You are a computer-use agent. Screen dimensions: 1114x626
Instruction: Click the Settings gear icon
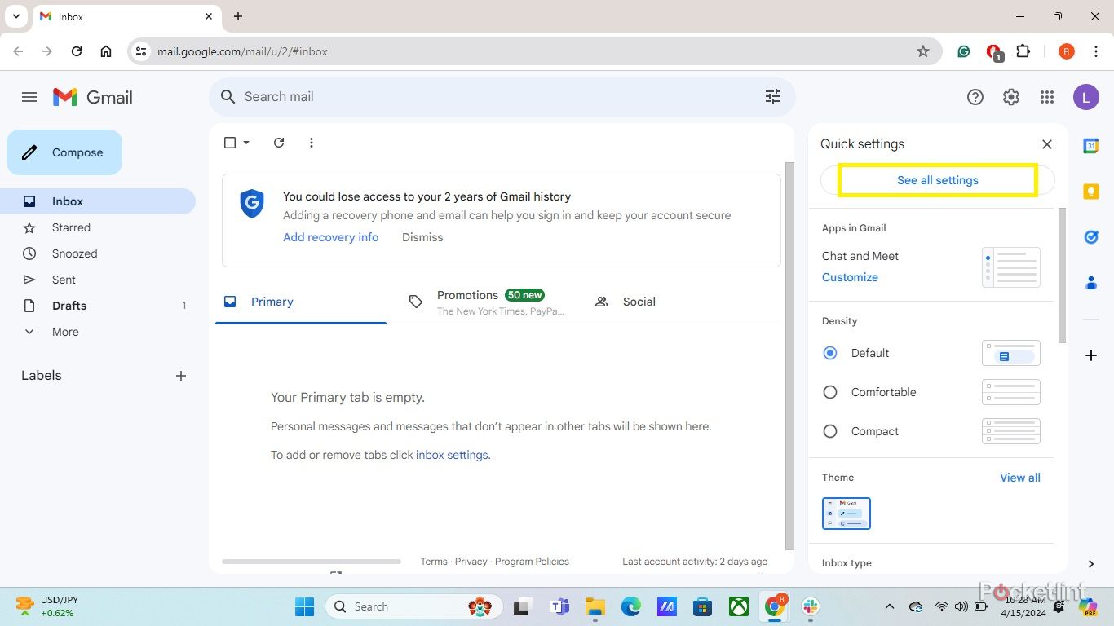click(x=1010, y=97)
